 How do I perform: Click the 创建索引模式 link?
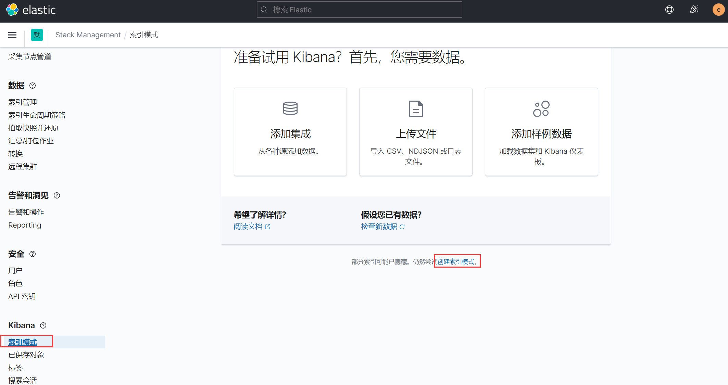coord(457,261)
